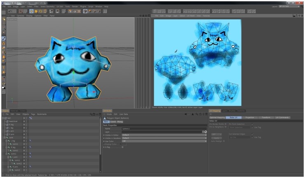Open the UV Commands tab
305x178 pixels.
[x=282, y=117]
